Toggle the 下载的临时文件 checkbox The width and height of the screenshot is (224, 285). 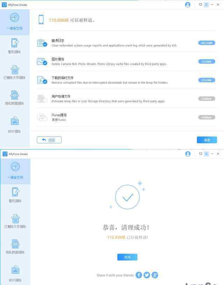(x=45, y=82)
